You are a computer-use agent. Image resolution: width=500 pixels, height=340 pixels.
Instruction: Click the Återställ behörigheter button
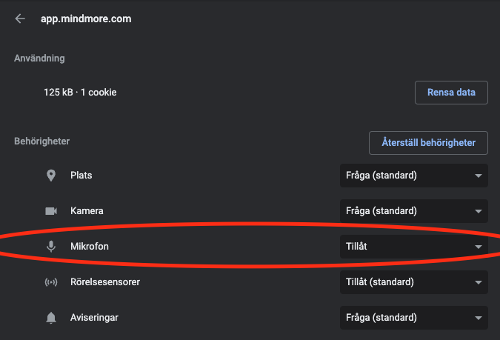click(x=428, y=142)
